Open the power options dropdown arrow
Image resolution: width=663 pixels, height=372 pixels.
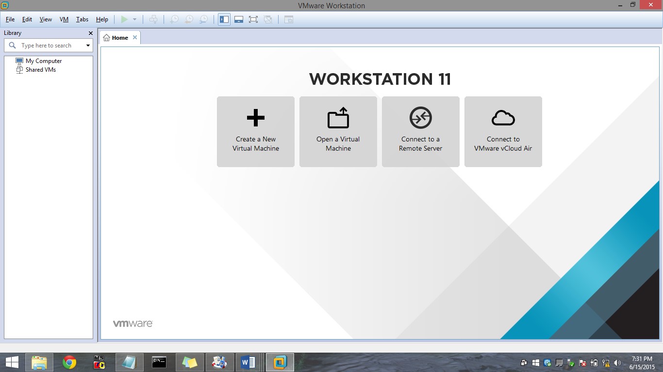pyautogui.click(x=135, y=19)
